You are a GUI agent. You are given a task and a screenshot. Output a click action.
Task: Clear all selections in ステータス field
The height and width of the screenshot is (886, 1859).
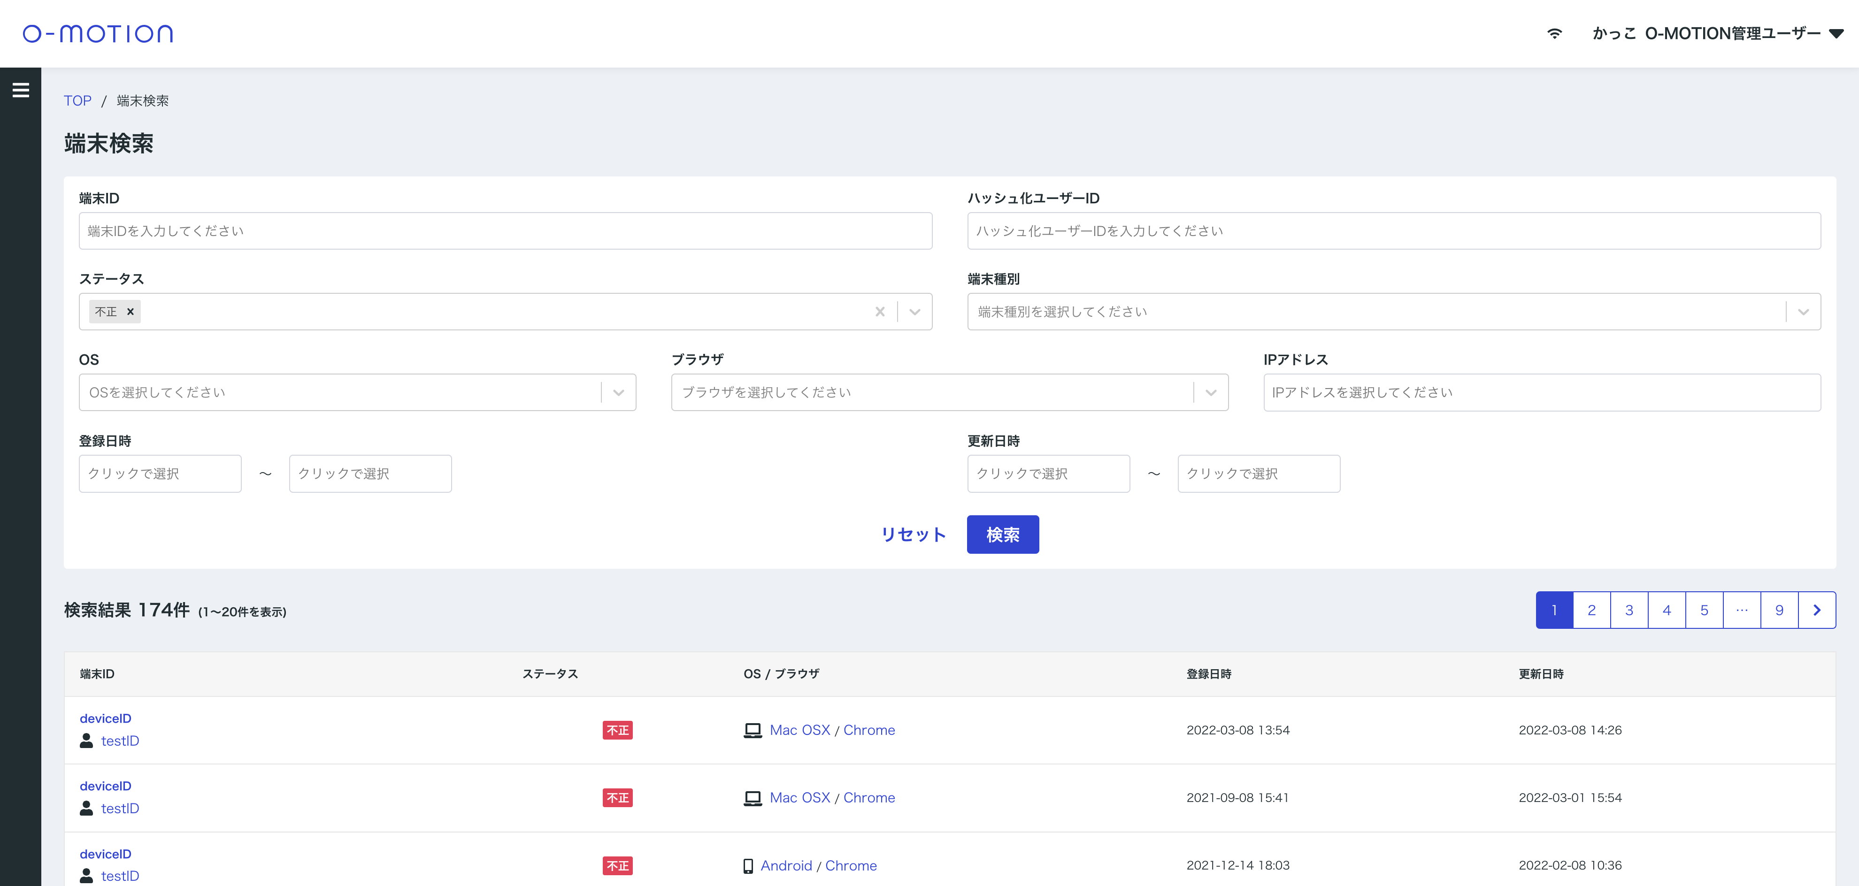880,312
